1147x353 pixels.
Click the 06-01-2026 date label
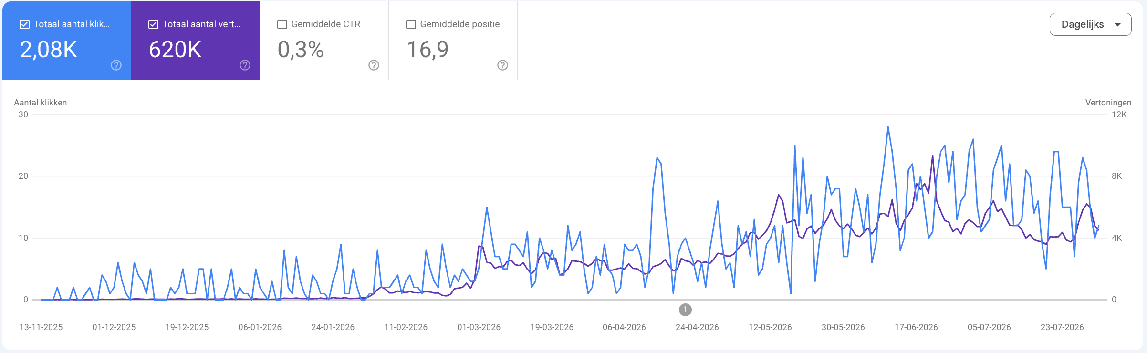260,327
